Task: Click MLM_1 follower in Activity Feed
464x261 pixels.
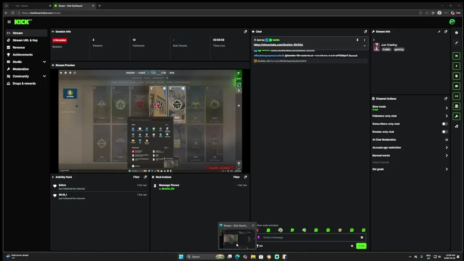Action: point(63,195)
